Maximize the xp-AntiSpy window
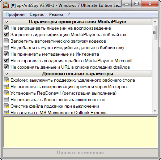161x160 pixels. [x=136, y=4]
